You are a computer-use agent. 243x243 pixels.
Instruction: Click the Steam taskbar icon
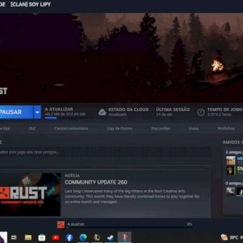[x=111, y=238]
